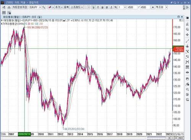
Task: Click the 가격이동평균(SMA) indicator label
Action: pos(13,24)
